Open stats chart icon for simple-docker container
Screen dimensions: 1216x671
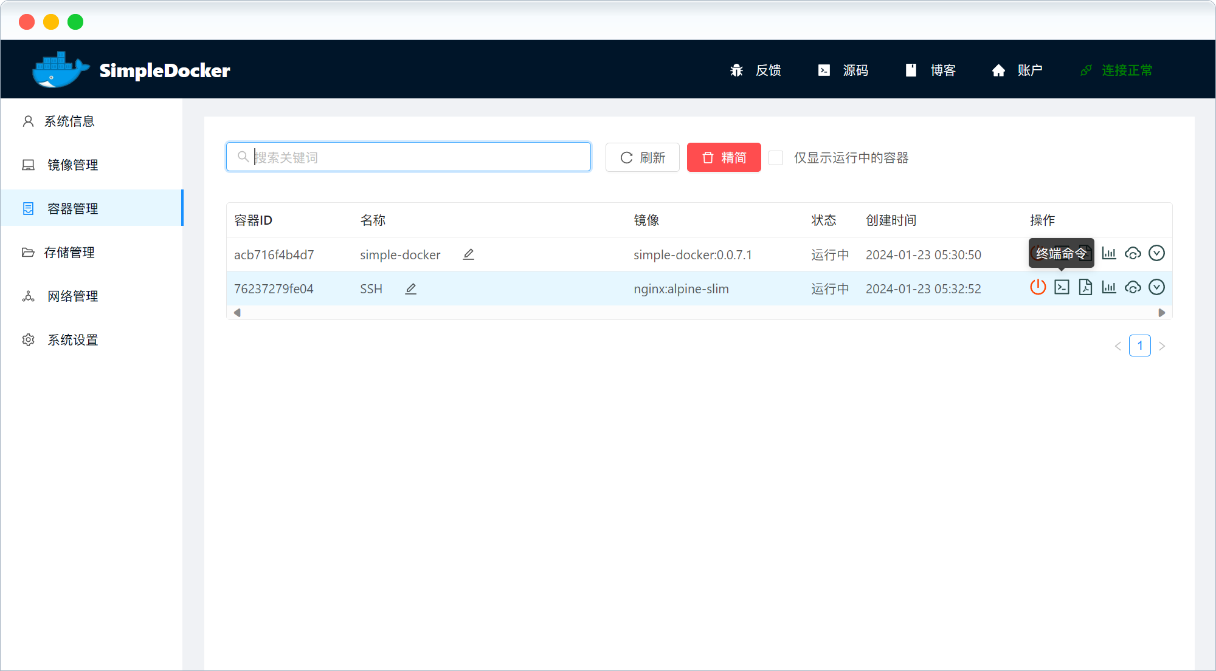(1109, 253)
